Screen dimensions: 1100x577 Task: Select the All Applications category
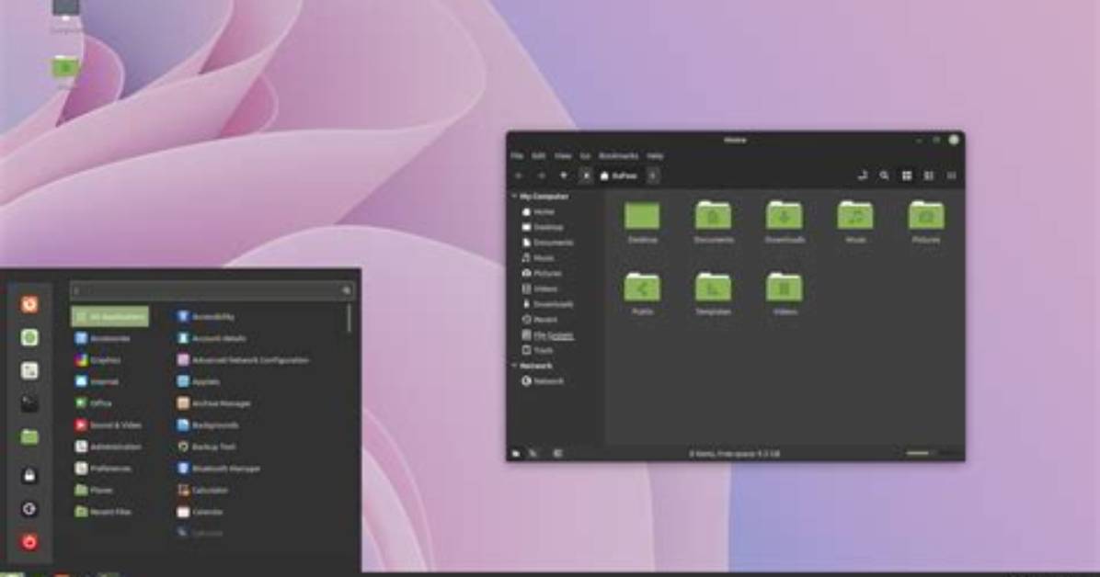[110, 317]
